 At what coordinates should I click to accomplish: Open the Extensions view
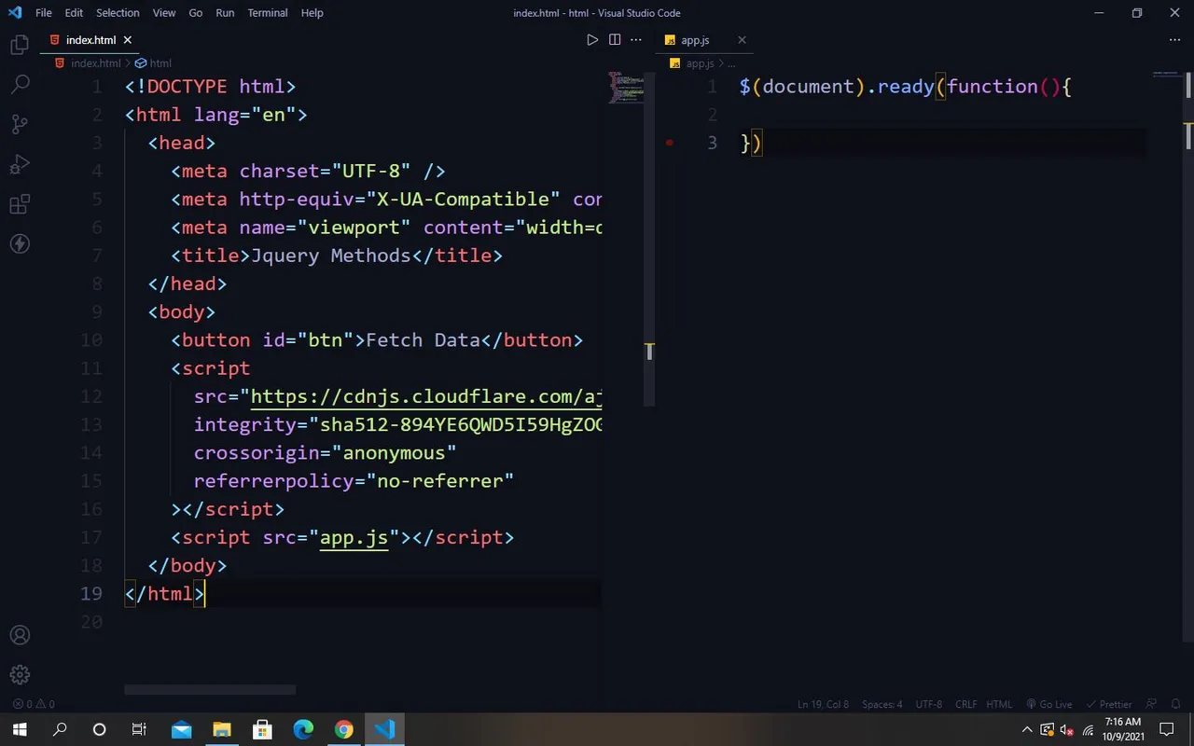(20, 204)
